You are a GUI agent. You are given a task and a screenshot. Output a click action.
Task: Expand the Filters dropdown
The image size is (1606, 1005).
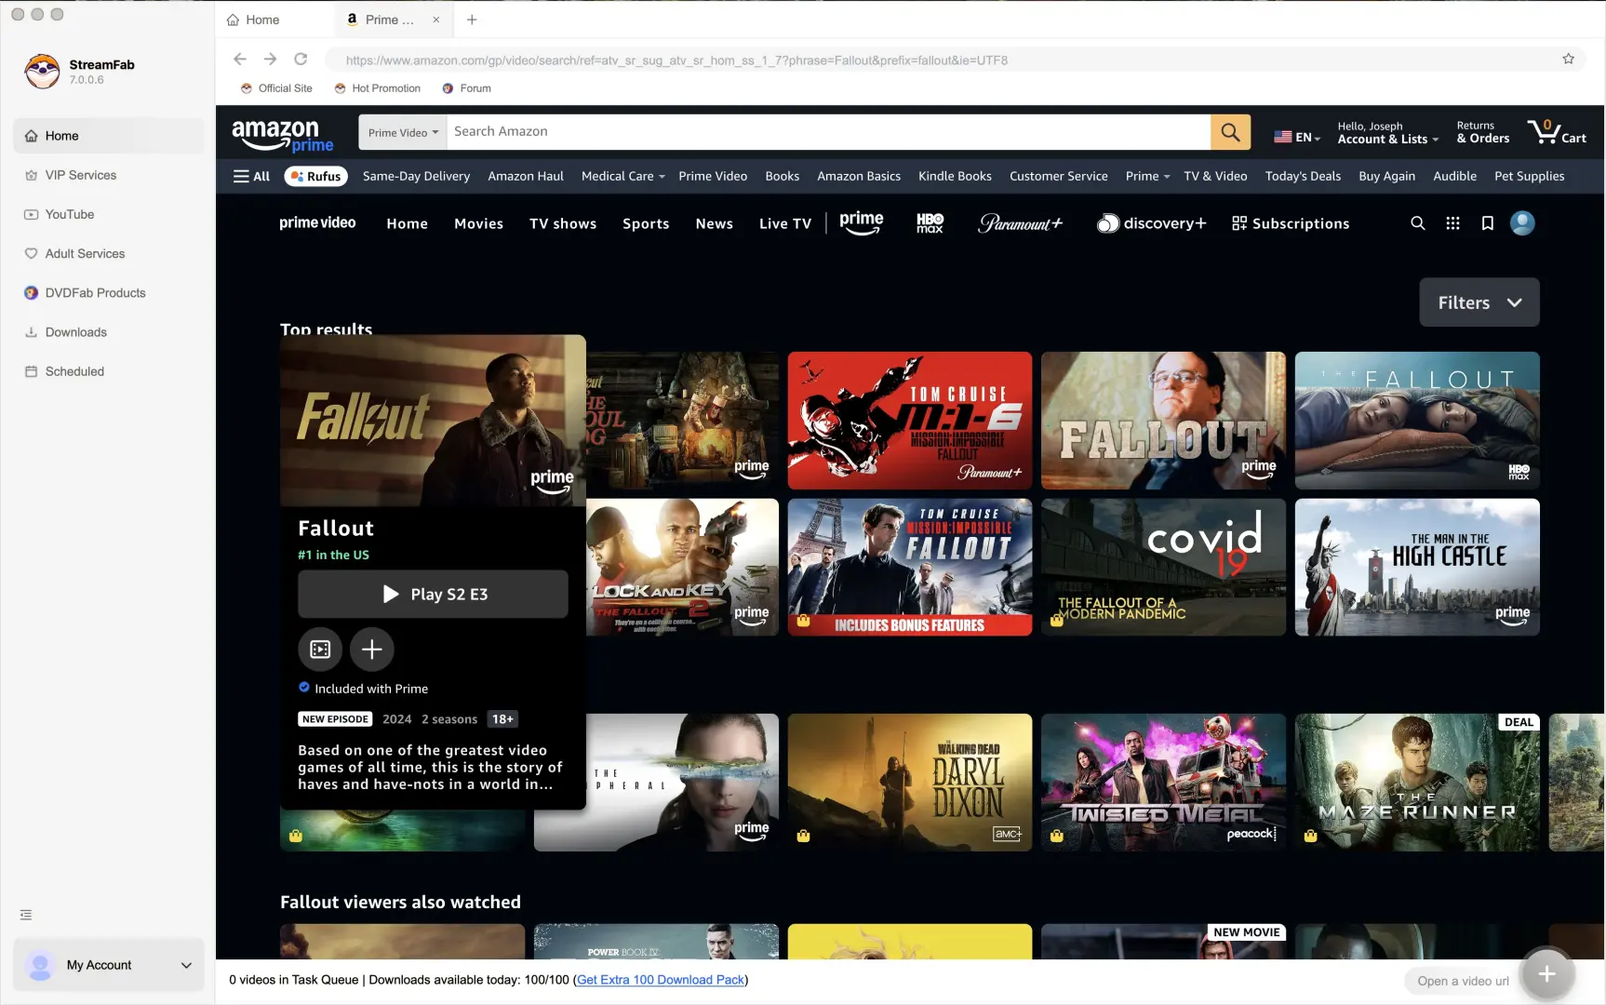coord(1479,302)
